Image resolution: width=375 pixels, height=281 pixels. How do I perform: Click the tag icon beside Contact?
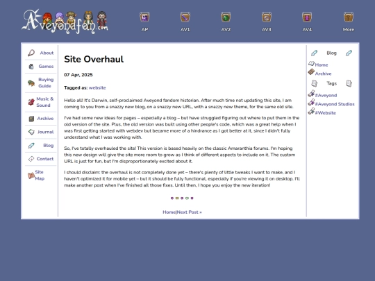point(31,159)
